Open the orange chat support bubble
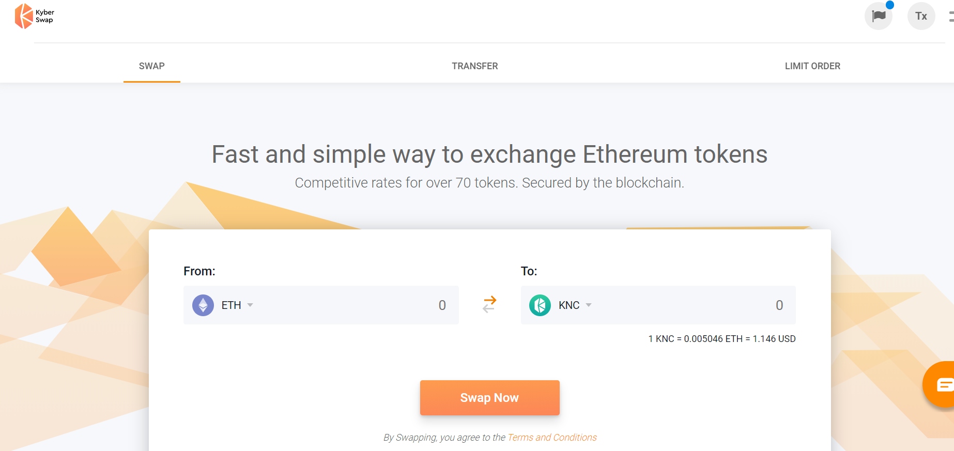The height and width of the screenshot is (451, 954). coord(940,384)
